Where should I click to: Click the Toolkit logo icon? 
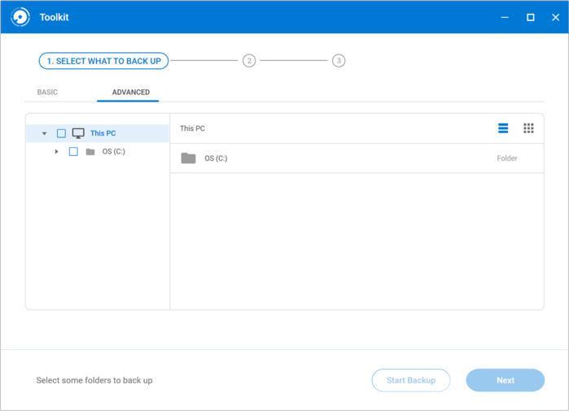tap(20, 17)
